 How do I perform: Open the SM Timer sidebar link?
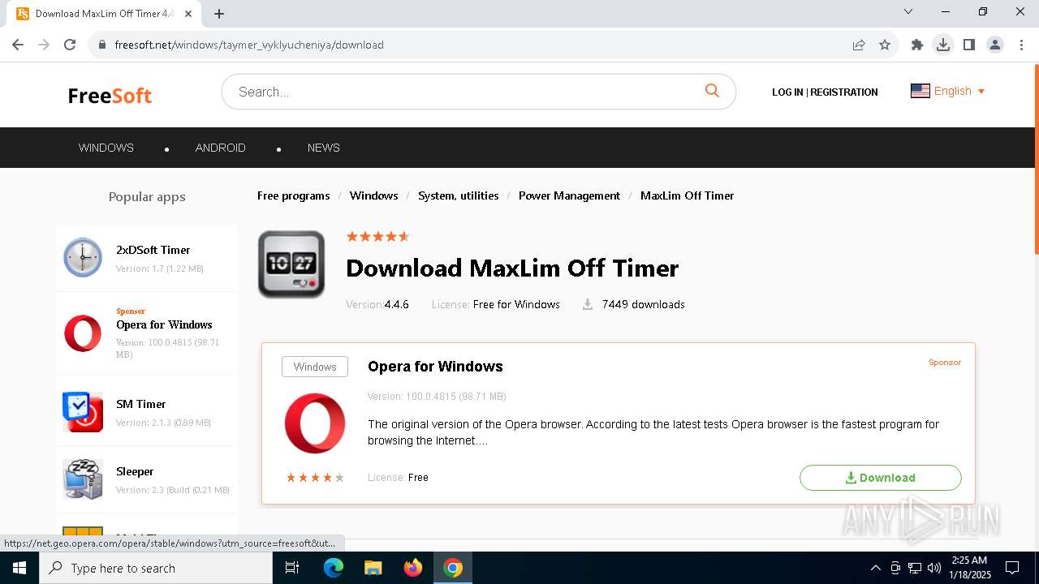[141, 404]
